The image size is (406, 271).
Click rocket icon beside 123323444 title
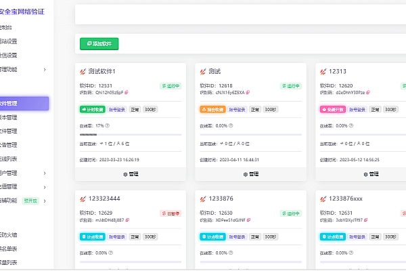[x=83, y=199]
